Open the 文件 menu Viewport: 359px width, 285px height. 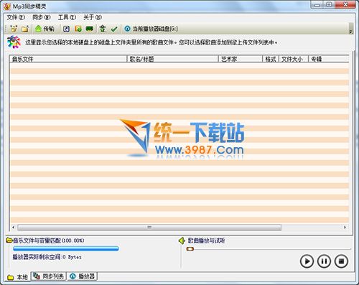(16, 17)
